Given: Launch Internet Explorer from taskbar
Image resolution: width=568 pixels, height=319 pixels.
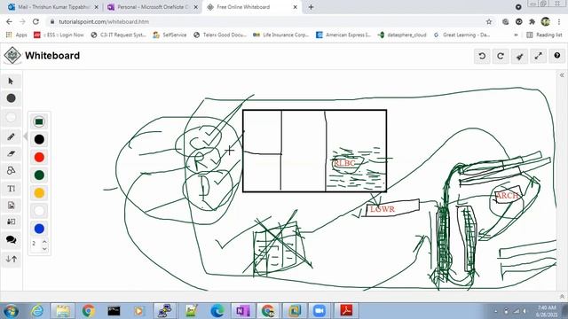Looking at the screenshot, I should pyautogui.click(x=37, y=311).
